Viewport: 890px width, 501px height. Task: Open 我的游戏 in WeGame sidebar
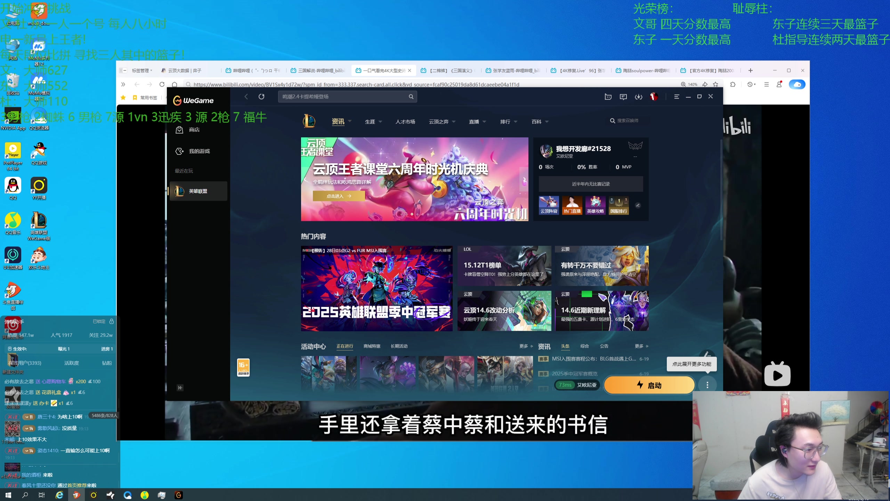click(193, 151)
